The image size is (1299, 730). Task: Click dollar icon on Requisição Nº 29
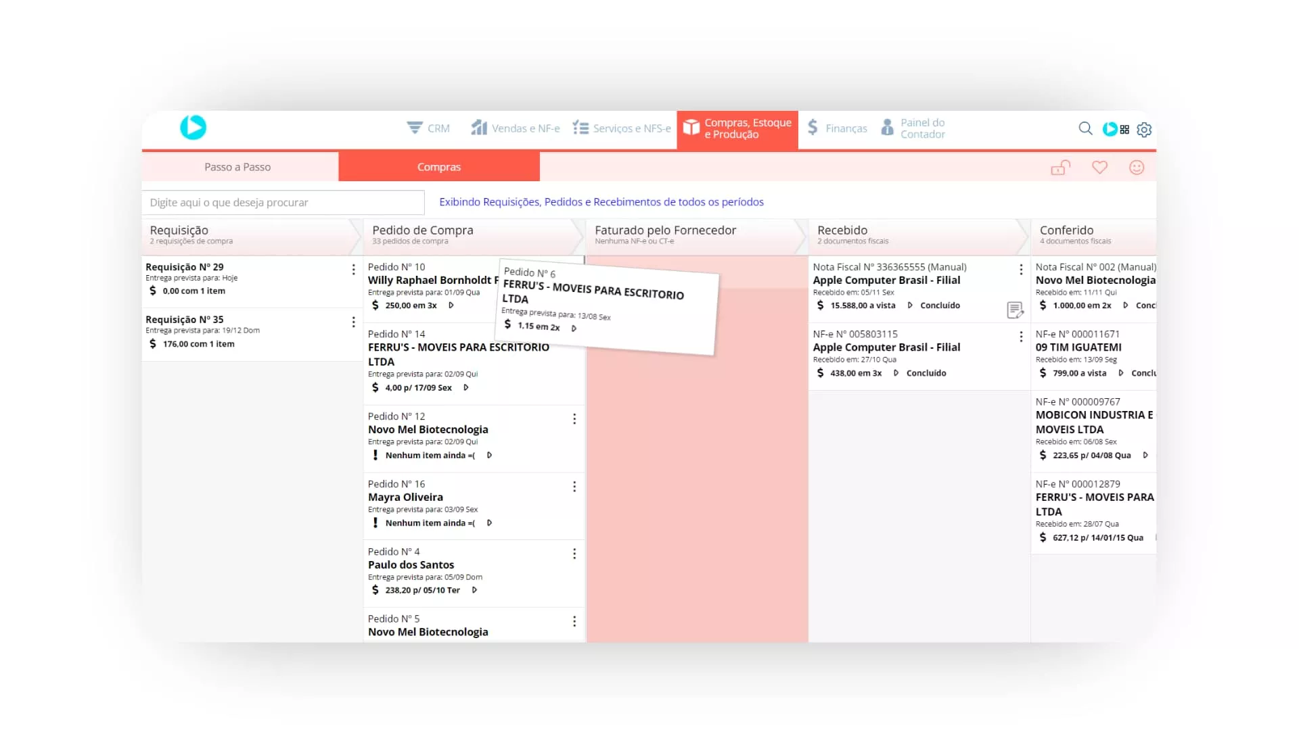tap(153, 291)
